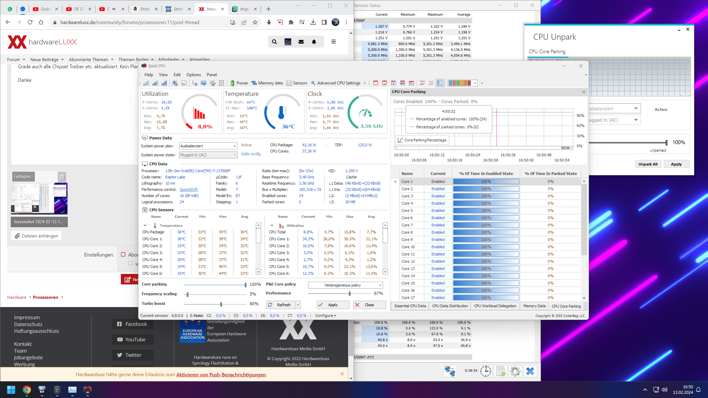
Task: Open the View menu in Quick CPU
Action: (163, 75)
